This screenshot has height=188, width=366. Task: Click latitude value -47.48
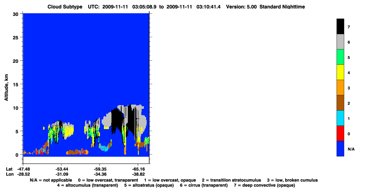click(x=23, y=169)
